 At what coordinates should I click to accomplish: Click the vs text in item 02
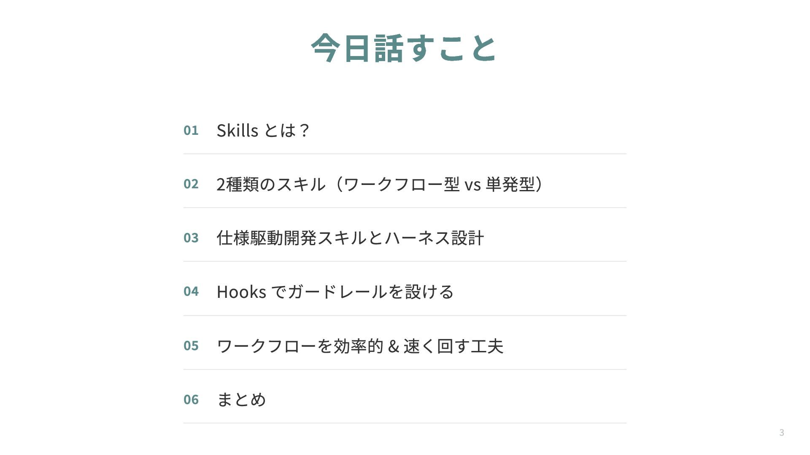pos(472,185)
